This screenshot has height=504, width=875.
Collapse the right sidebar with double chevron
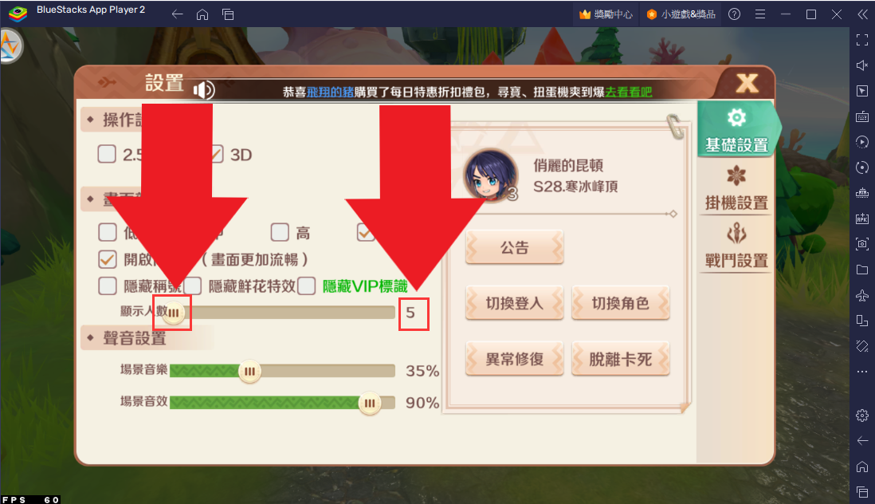pos(862,14)
